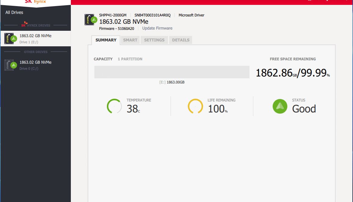Viewport: 353px width, 202px height.
Task: Click the 1862.86 GB free space value
Action: click(276, 73)
